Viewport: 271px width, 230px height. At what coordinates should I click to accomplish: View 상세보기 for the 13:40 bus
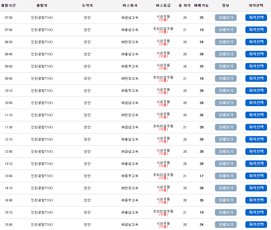coord(226,176)
